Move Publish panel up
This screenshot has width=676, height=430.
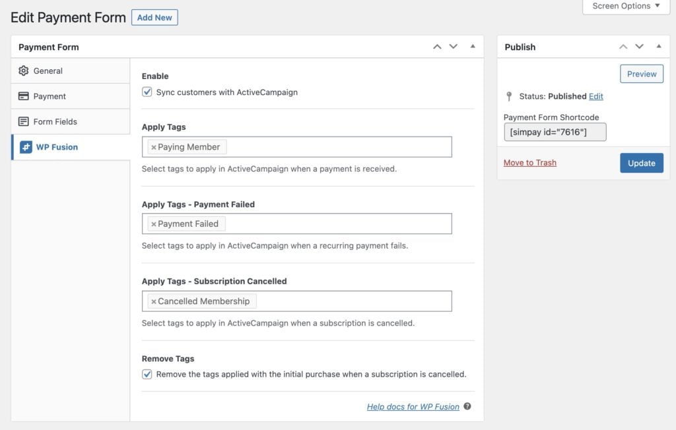(623, 47)
